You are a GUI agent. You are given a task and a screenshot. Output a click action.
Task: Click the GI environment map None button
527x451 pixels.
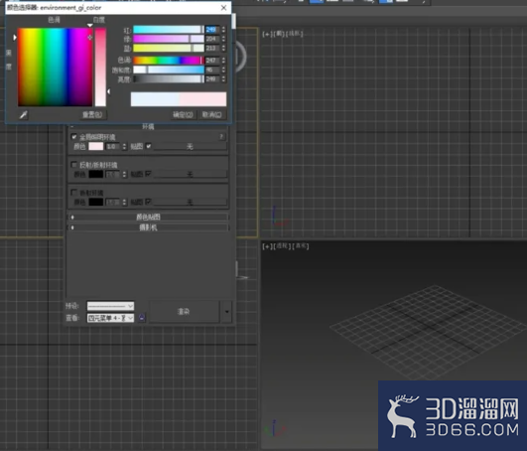[190, 146]
